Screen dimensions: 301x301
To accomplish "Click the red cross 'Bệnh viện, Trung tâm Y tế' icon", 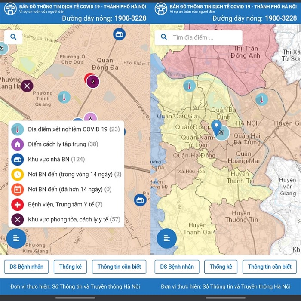I will pyautogui.click(x=18, y=204).
